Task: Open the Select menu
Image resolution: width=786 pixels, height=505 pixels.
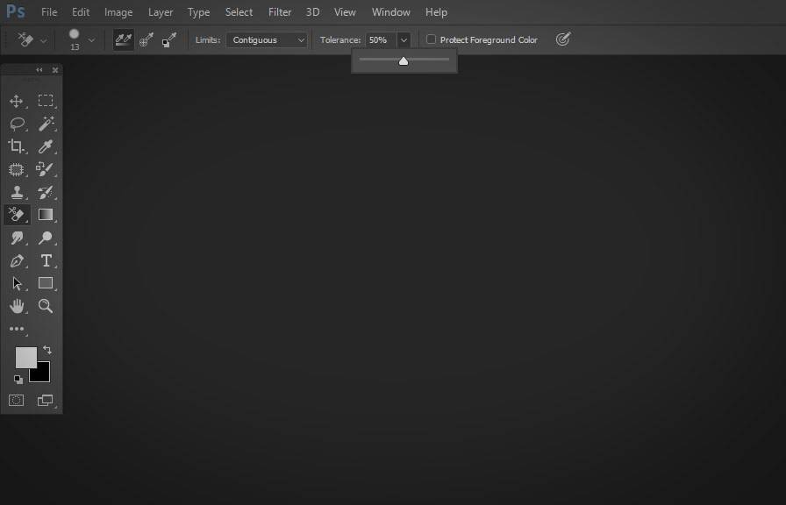Action: tap(239, 12)
